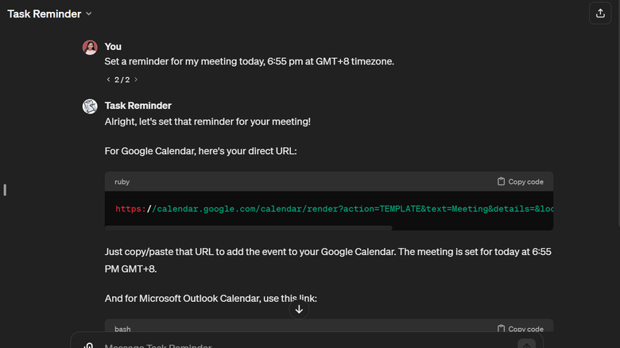Go to next message version
The image size is (620, 348).
point(136,79)
